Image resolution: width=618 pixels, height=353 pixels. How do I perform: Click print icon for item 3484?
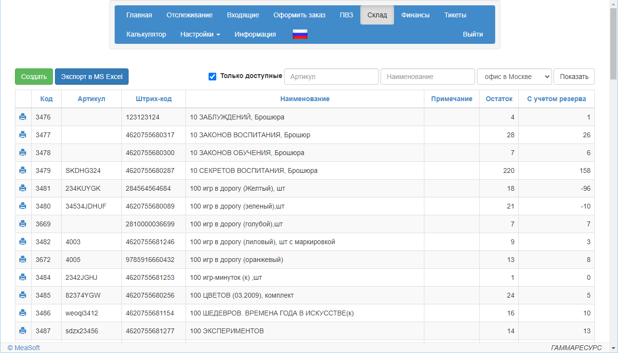(23, 277)
